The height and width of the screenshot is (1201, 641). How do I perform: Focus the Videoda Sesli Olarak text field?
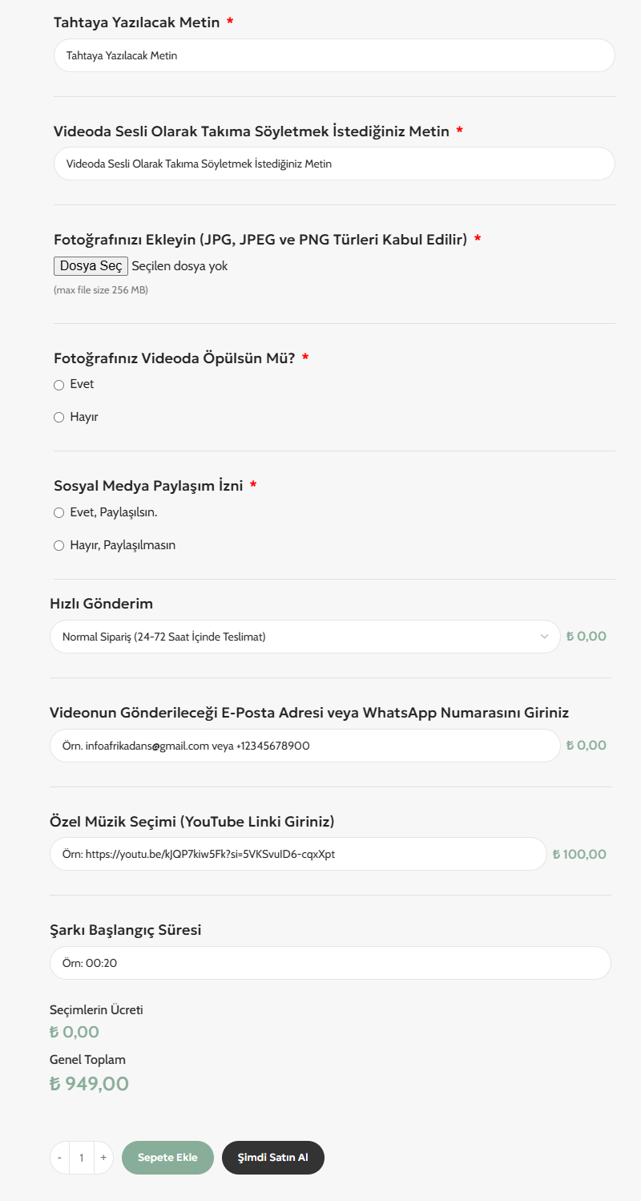(x=334, y=164)
